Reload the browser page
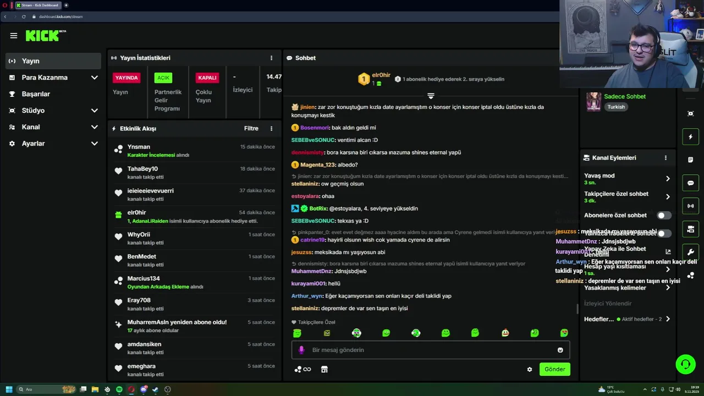This screenshot has width=704, height=396. [x=24, y=16]
